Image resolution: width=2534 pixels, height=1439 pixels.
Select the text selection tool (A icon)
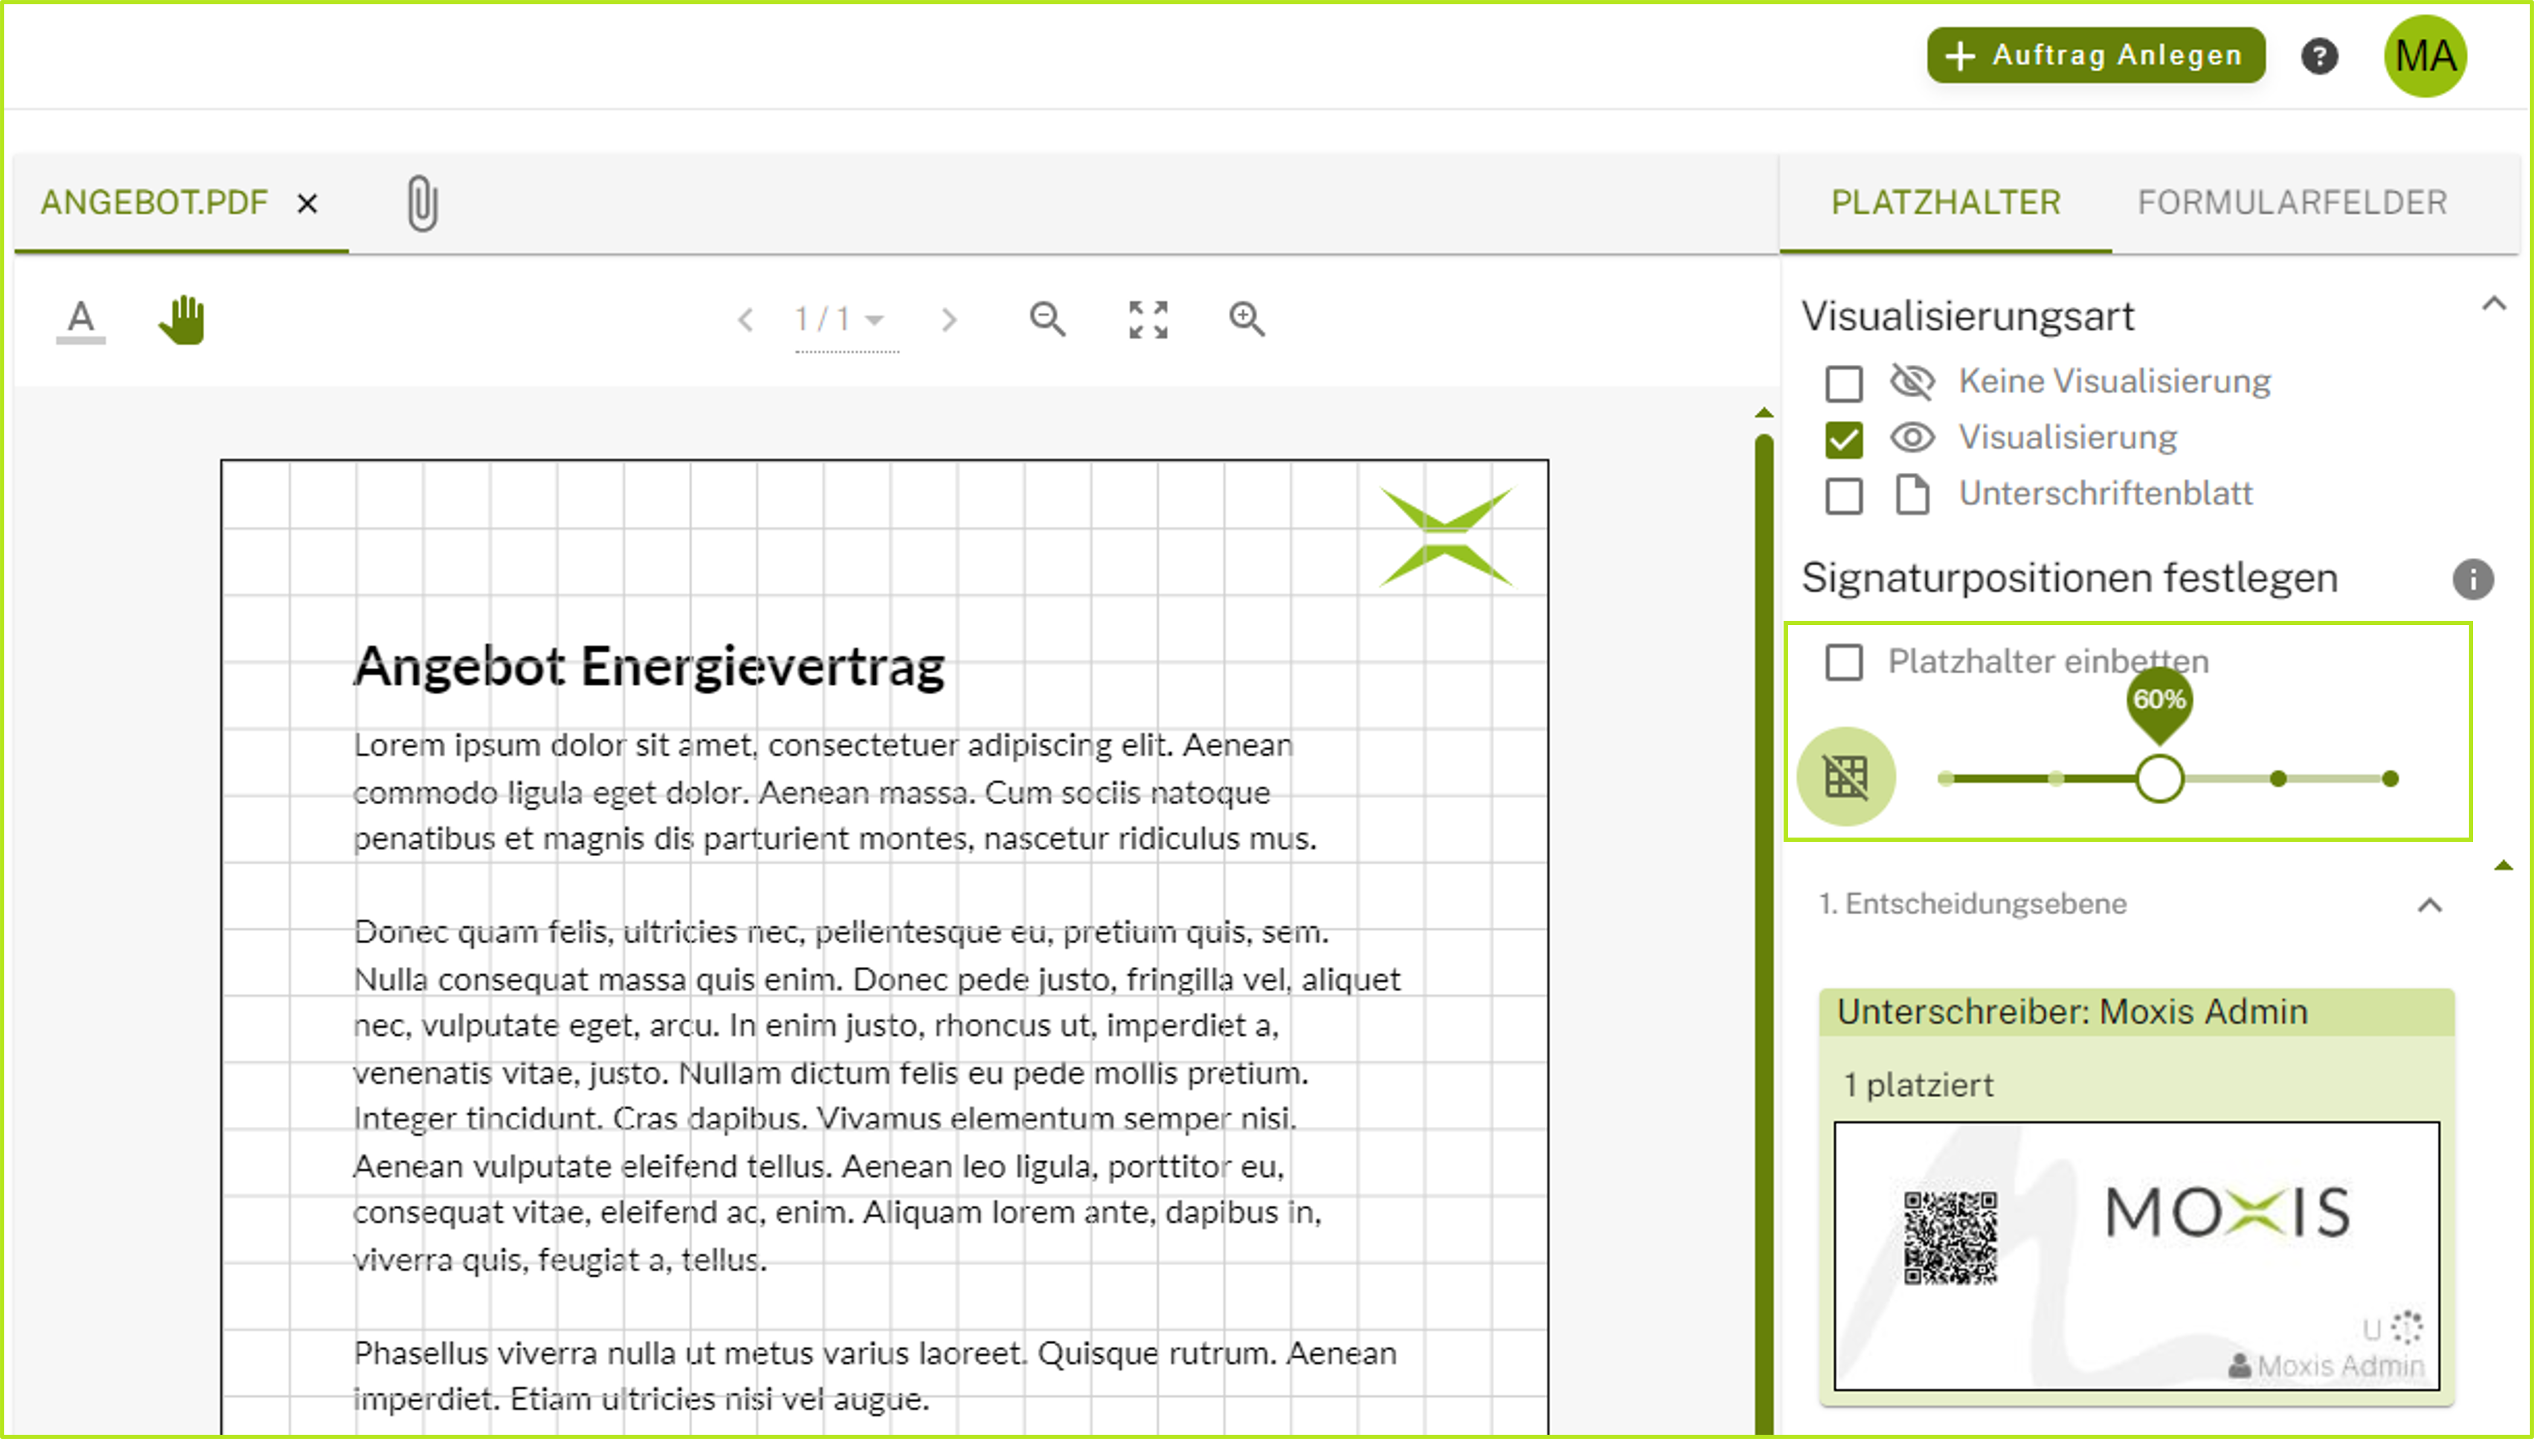81,319
